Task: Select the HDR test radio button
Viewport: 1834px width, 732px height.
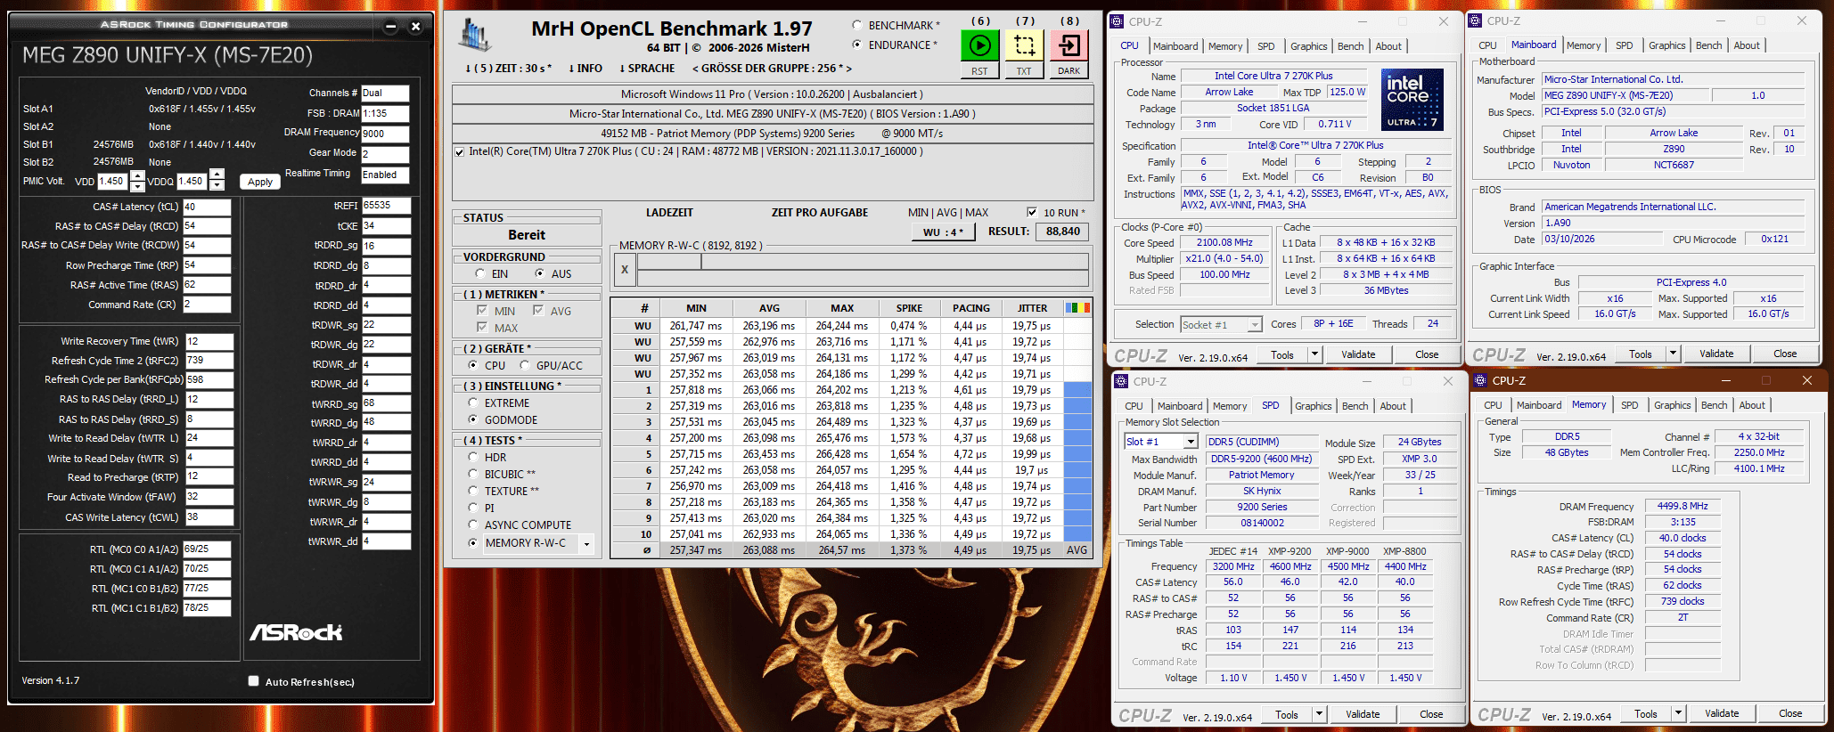Action: point(473,457)
